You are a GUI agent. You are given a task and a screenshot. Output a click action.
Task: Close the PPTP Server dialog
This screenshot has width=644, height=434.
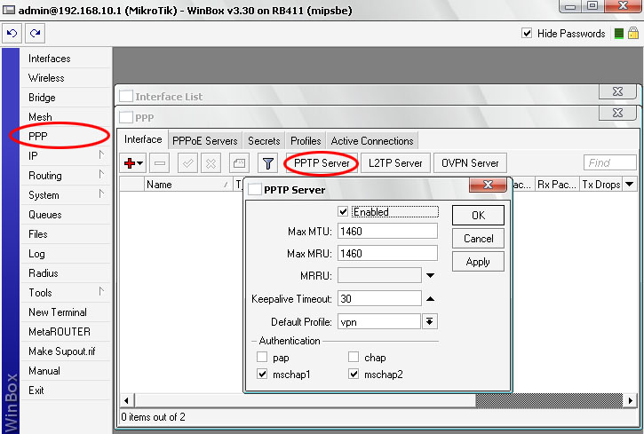[x=488, y=185]
